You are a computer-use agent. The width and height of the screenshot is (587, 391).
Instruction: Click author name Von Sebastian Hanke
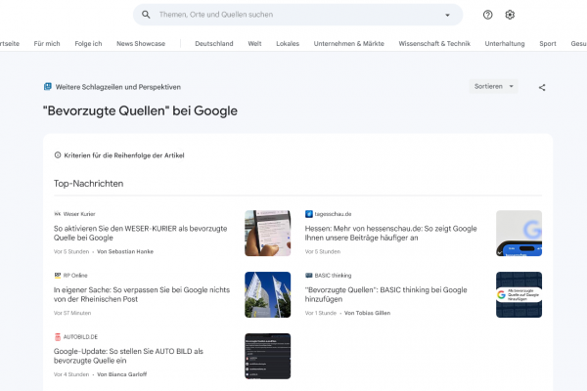pyautogui.click(x=125, y=251)
